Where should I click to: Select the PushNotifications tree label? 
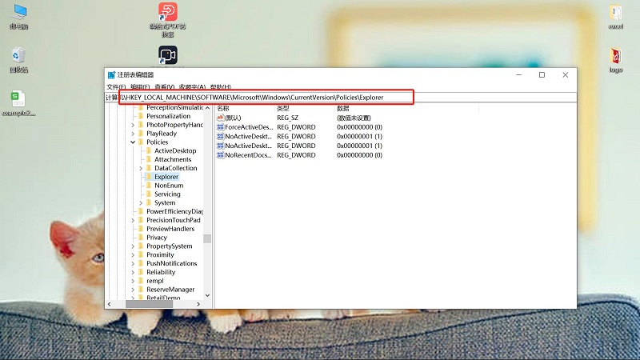click(172, 263)
